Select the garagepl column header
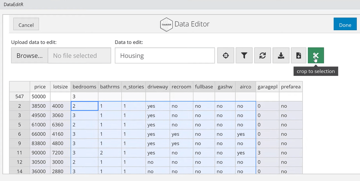This screenshot has width=360, height=181. tap(267, 87)
